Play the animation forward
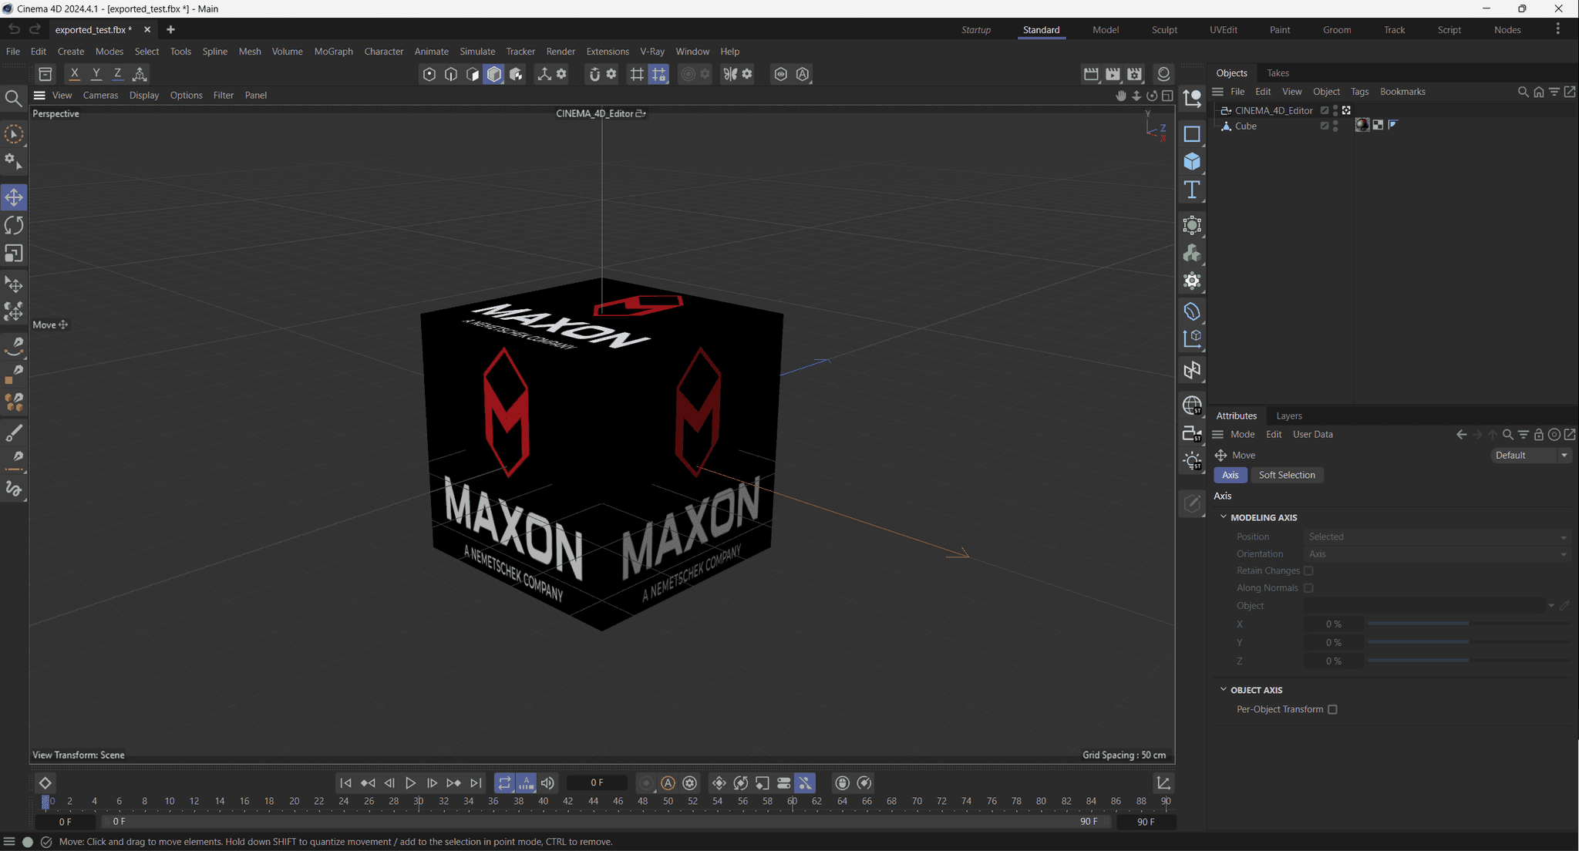The width and height of the screenshot is (1579, 851). point(410,783)
